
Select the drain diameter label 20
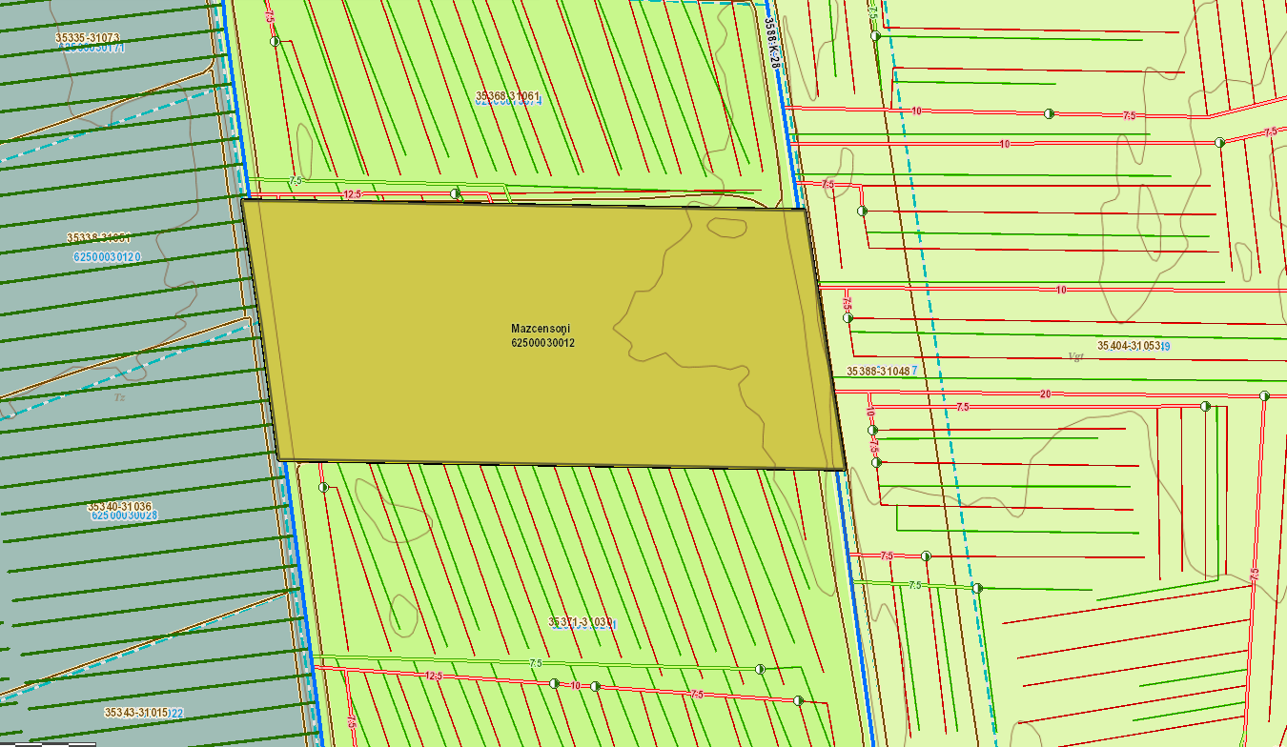(1046, 394)
